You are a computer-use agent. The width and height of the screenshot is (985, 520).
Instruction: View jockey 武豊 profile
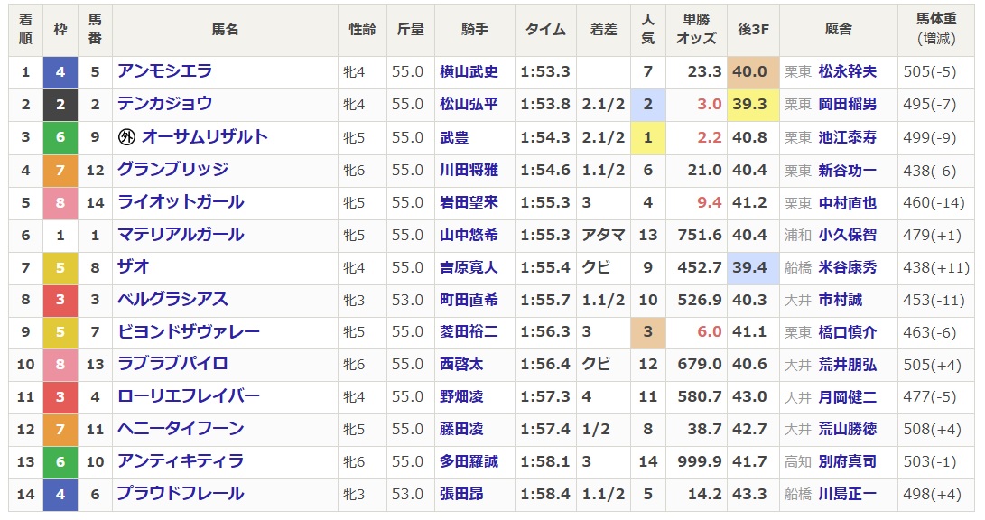click(454, 137)
